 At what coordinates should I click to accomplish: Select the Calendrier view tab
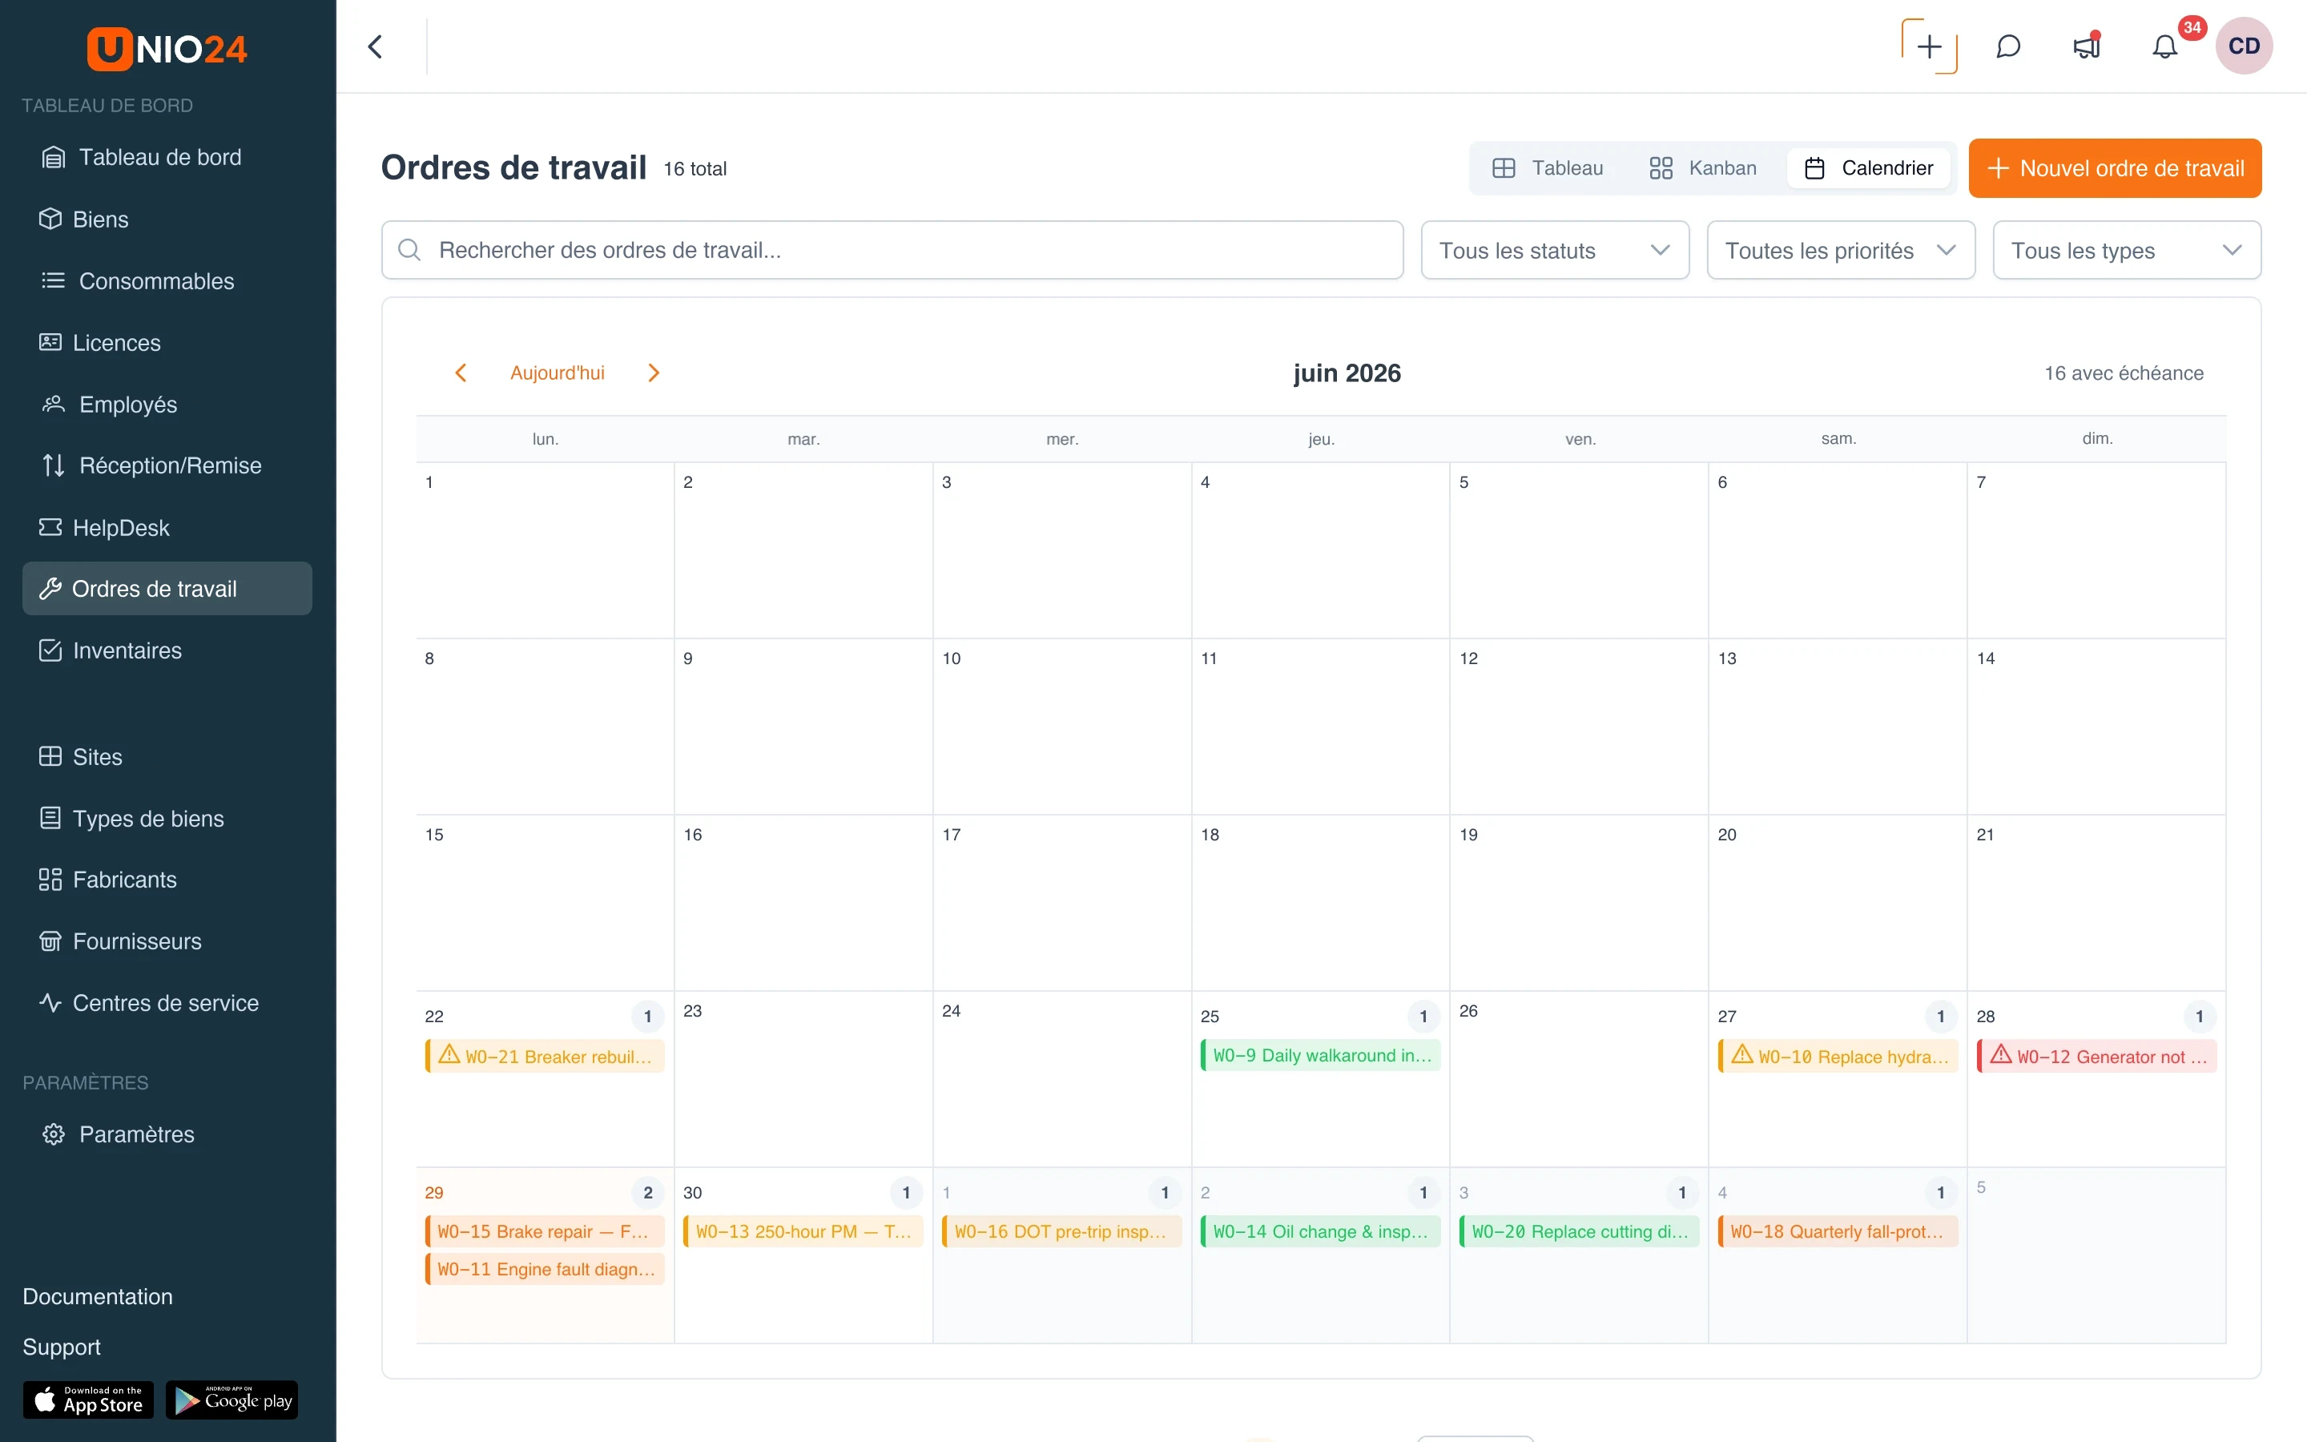click(1869, 168)
